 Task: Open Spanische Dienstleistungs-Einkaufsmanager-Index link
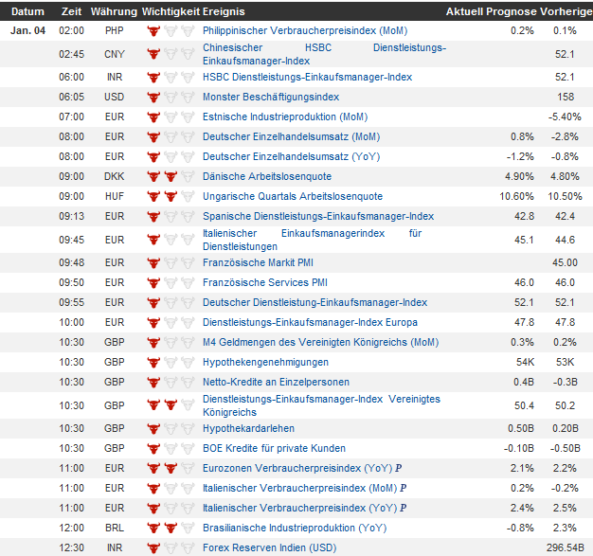[318, 216]
